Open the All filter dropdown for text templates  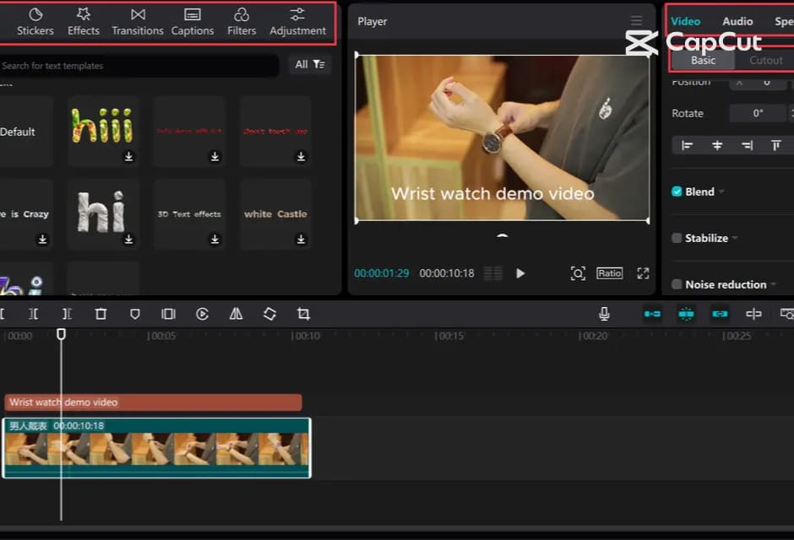(x=309, y=63)
